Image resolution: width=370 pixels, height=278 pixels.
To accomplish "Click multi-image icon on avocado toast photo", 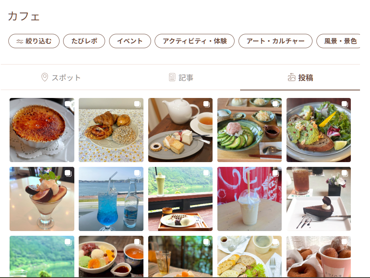I will pyautogui.click(x=344, y=104).
